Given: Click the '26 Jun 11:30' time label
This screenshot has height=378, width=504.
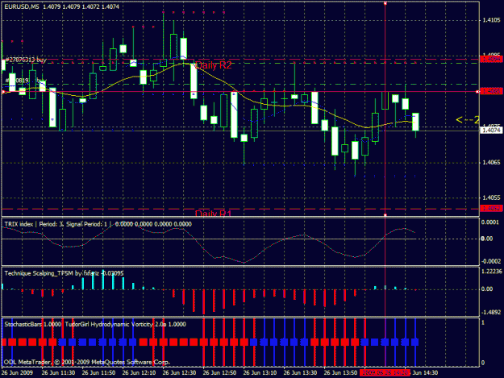Looking at the screenshot, I should (59, 373).
